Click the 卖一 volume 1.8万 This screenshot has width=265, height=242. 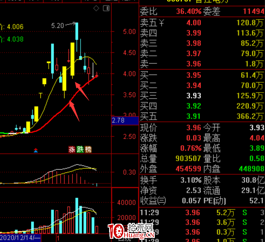(255, 64)
